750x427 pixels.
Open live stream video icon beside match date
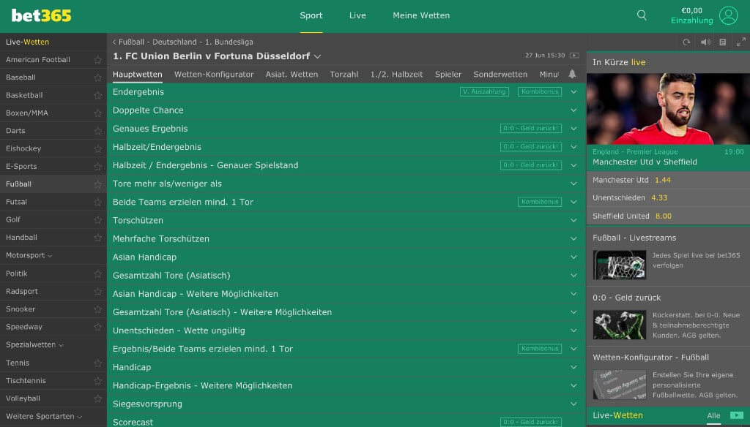pos(574,56)
